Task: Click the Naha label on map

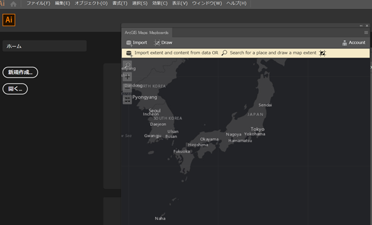Action: tap(160, 218)
